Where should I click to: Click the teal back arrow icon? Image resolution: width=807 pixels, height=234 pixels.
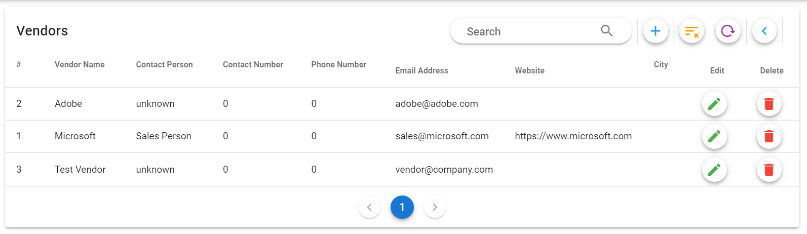click(x=764, y=31)
